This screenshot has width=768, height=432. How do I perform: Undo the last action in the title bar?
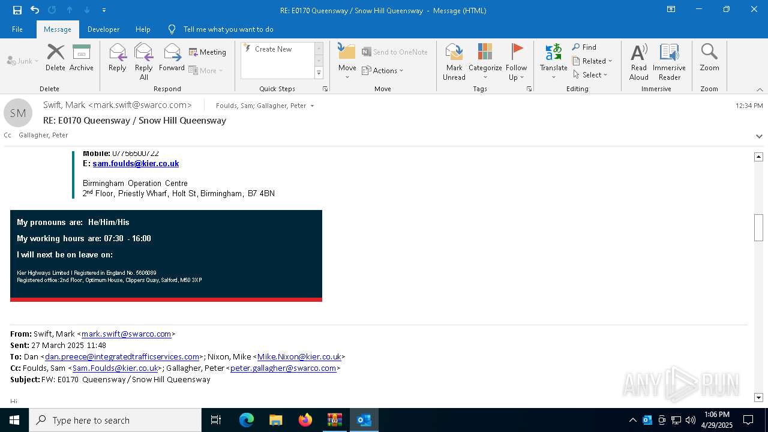point(35,10)
